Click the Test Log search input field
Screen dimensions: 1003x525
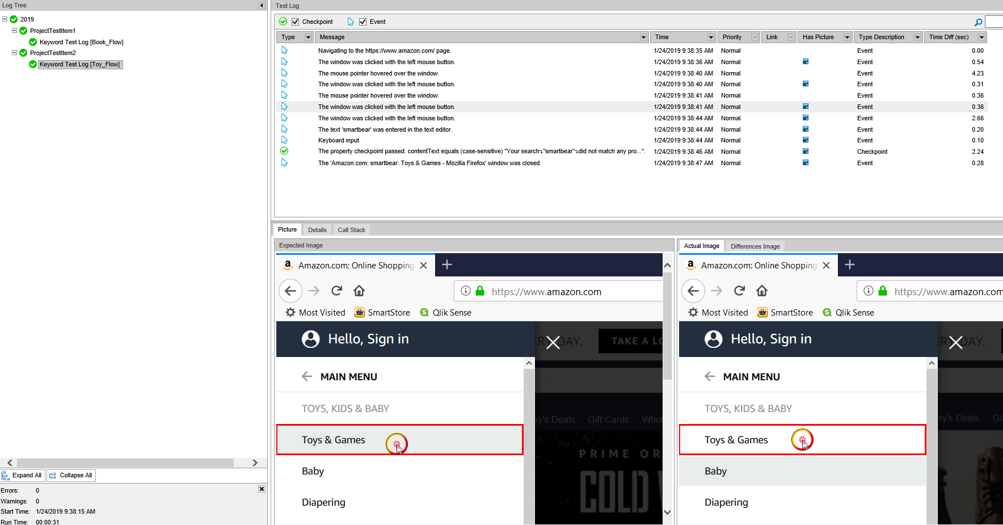[x=994, y=22]
